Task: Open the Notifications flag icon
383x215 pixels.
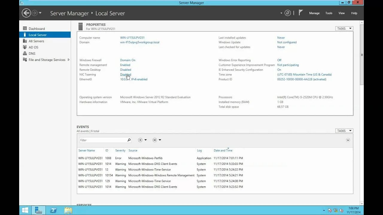Action: [x=300, y=13]
